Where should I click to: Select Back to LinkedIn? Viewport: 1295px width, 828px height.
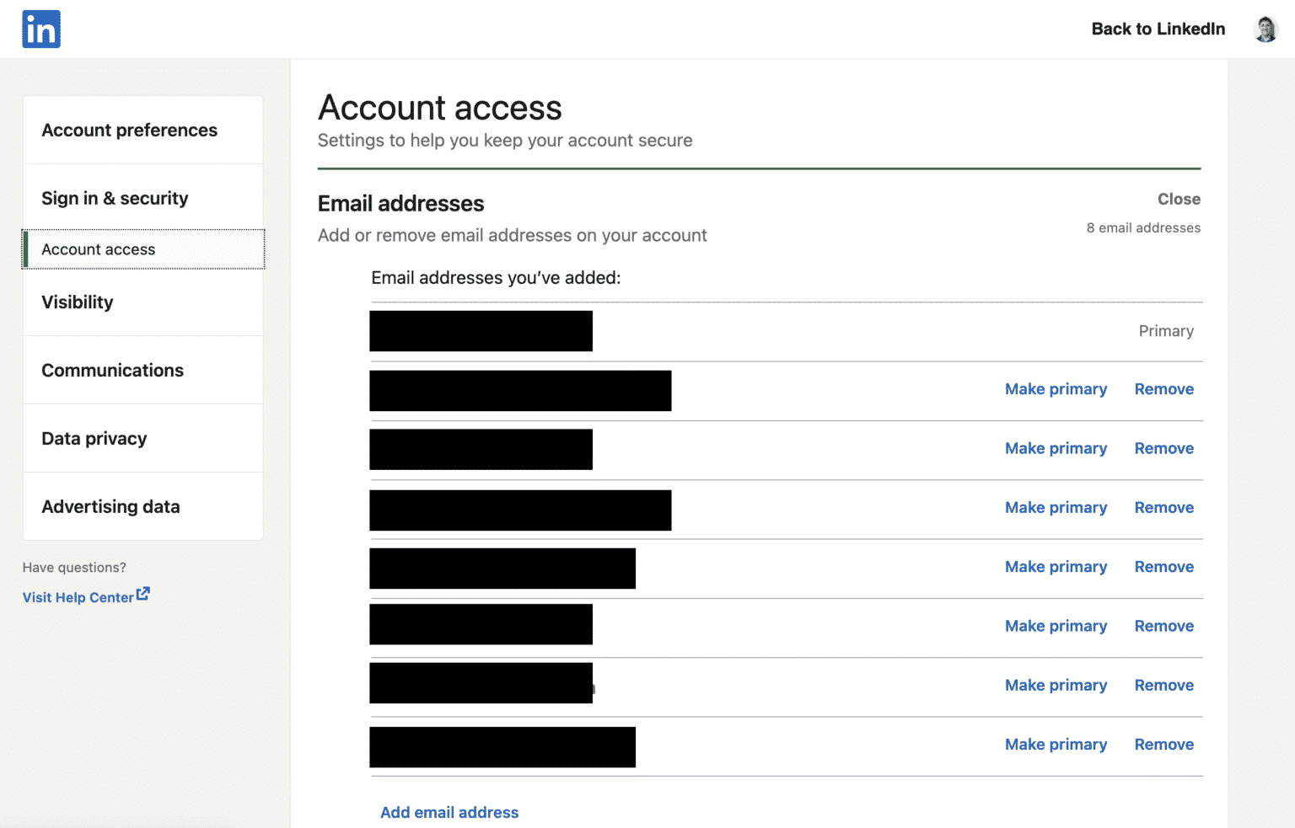pyautogui.click(x=1158, y=29)
